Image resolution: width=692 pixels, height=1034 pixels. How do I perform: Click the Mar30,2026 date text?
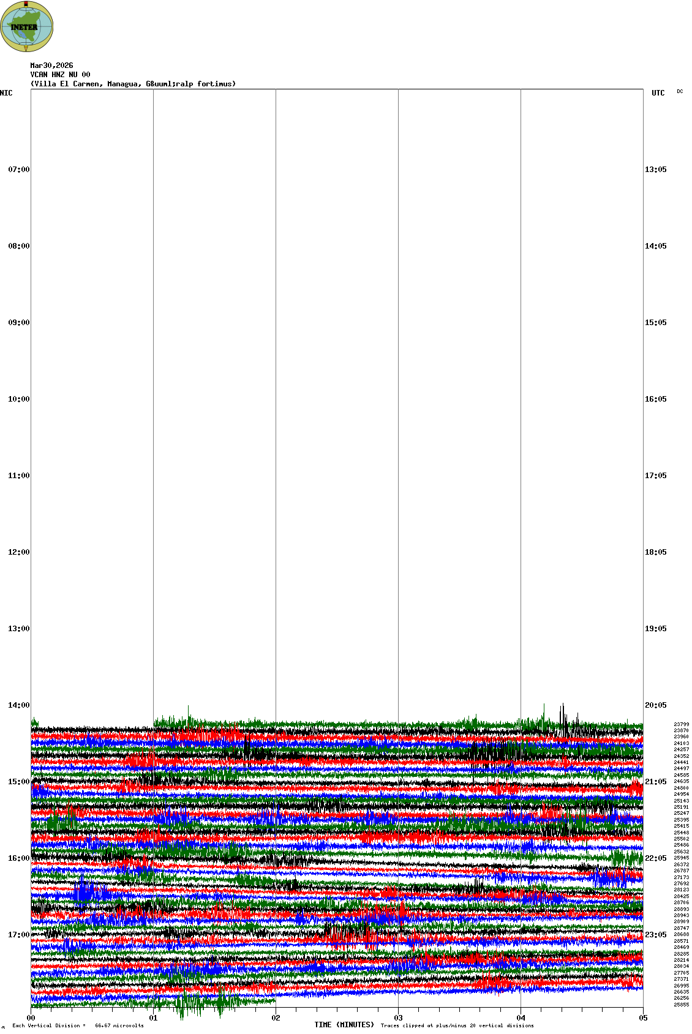click(51, 66)
